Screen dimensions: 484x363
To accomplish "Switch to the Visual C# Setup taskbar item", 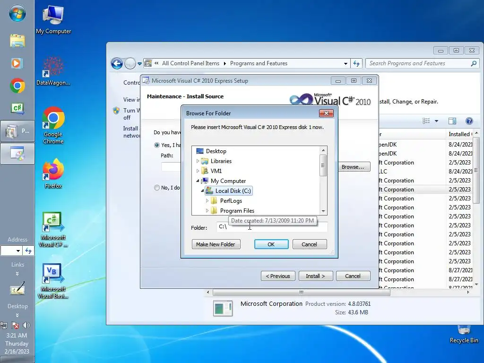I will 17,154.
